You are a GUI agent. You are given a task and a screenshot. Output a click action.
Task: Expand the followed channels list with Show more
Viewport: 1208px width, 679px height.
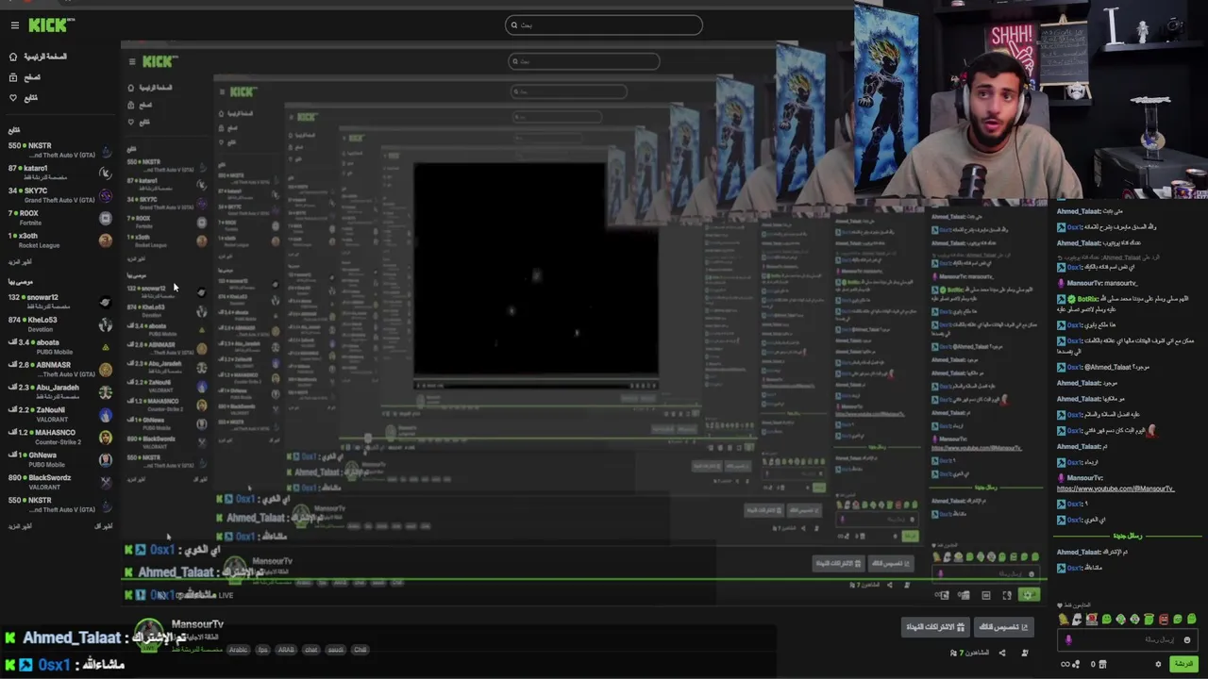[x=21, y=262]
